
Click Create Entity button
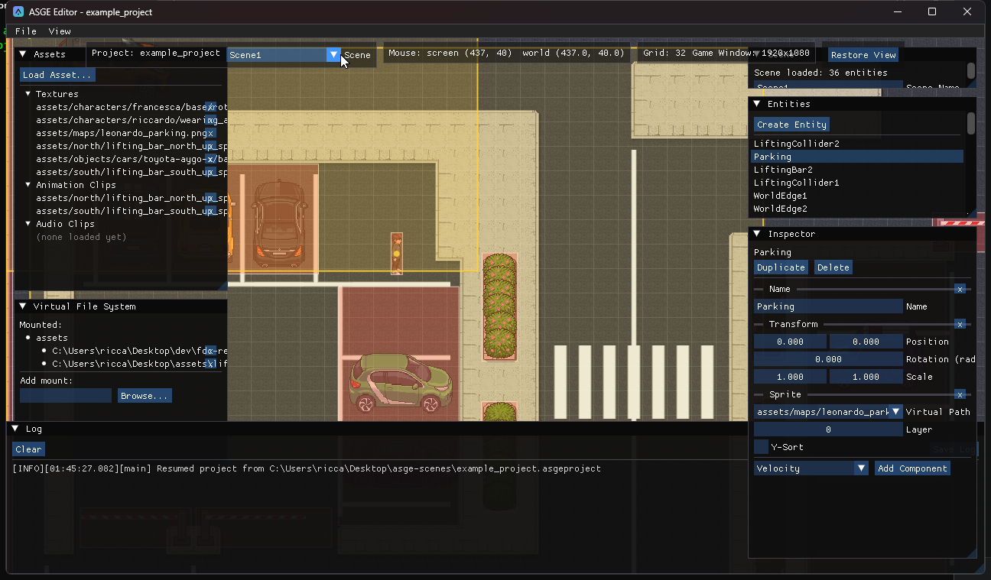pyautogui.click(x=791, y=125)
